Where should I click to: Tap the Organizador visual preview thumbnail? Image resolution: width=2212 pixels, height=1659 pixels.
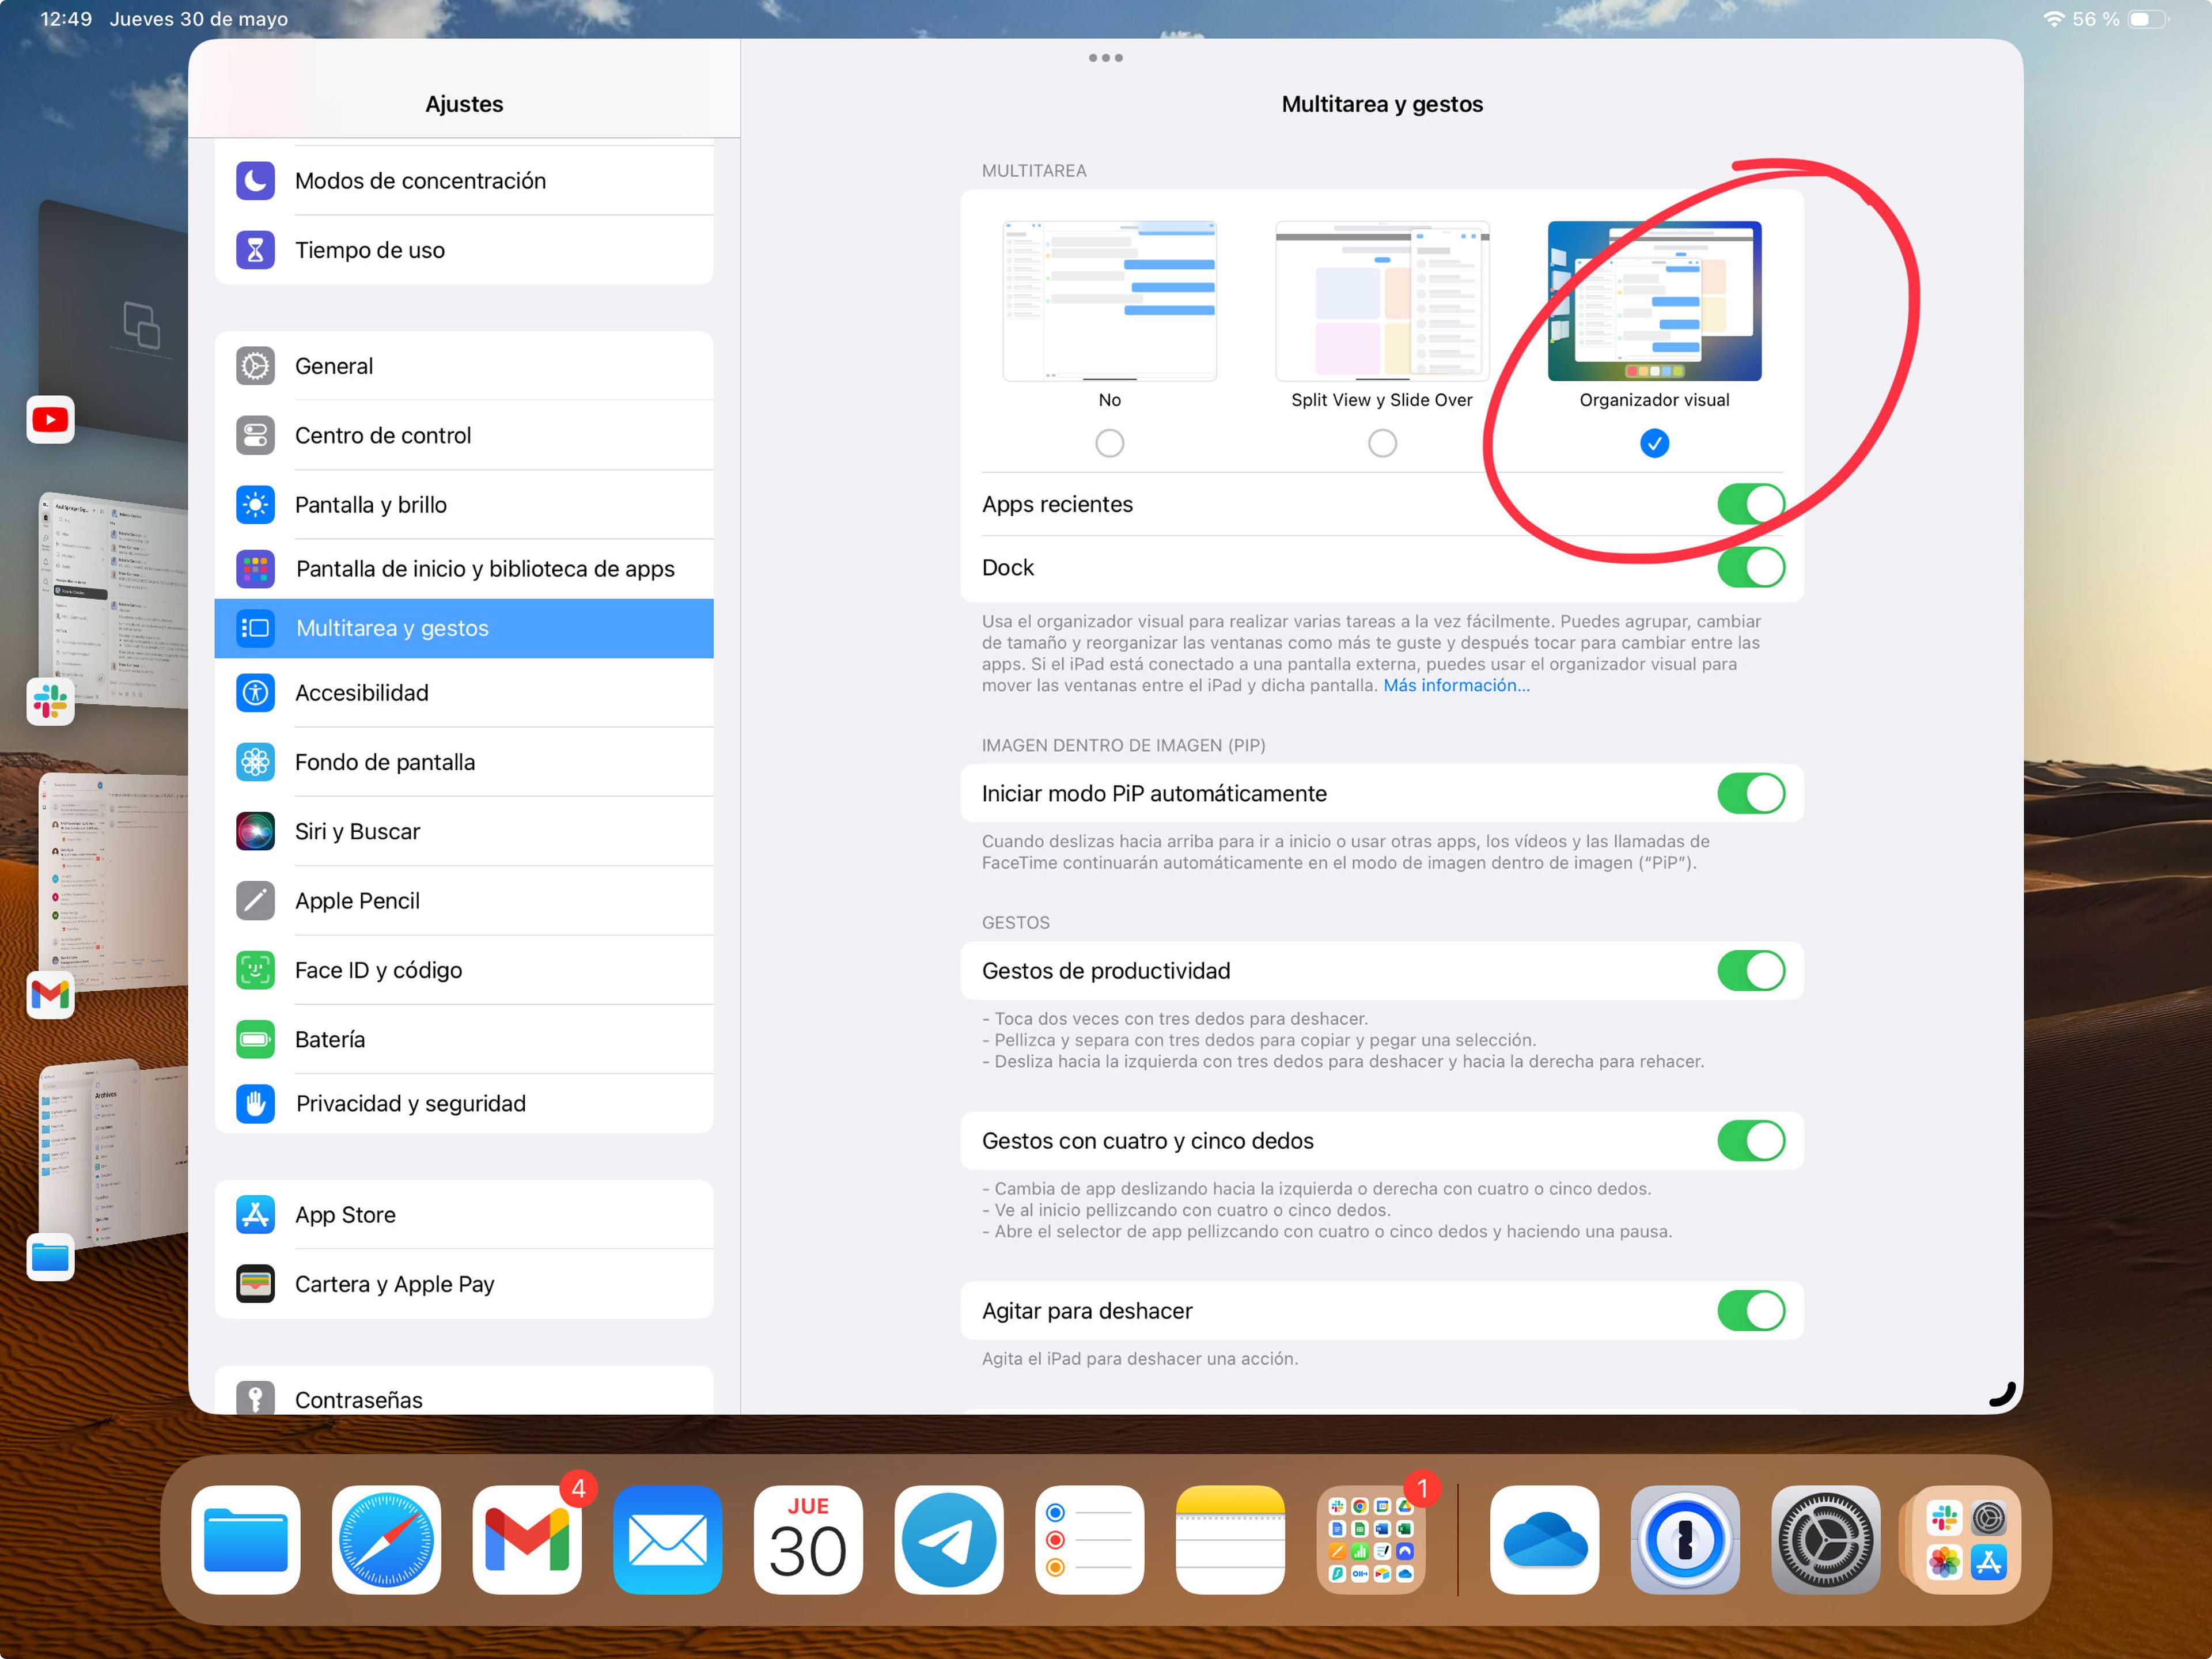tap(1655, 301)
